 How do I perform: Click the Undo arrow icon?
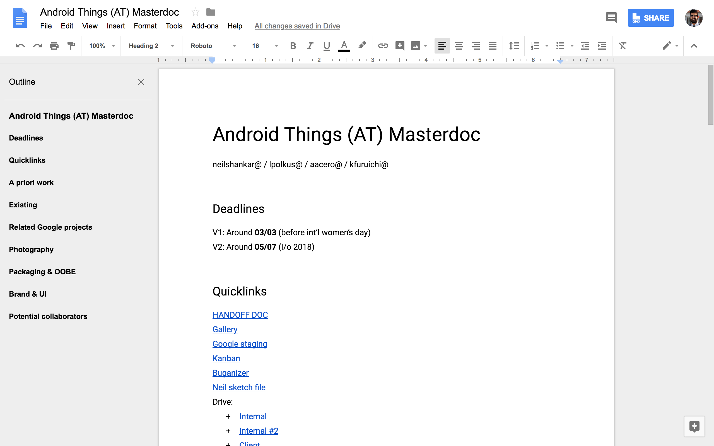coord(20,46)
